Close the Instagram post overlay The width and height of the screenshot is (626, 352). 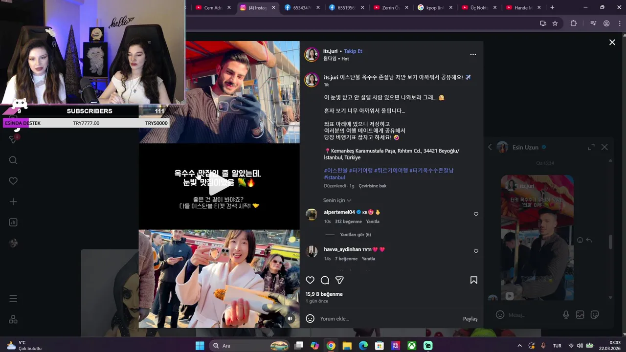coord(612,43)
